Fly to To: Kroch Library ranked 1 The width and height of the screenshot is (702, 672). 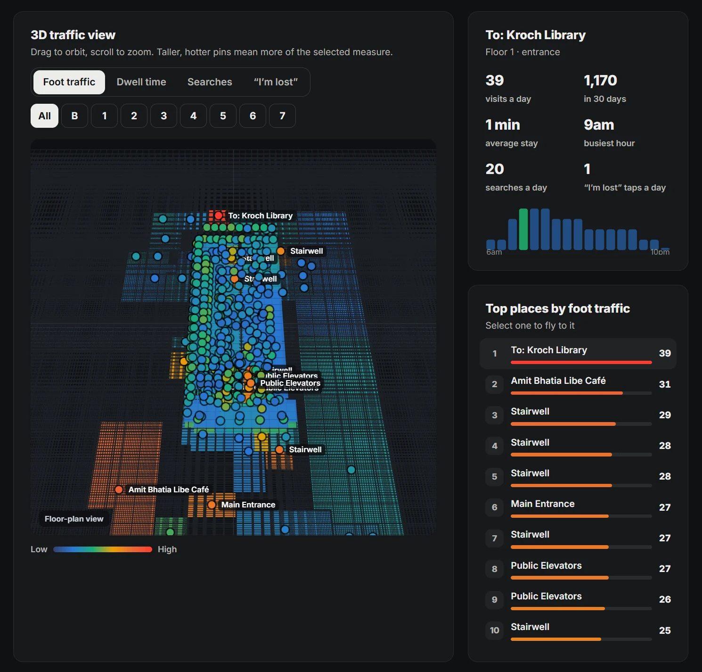coord(578,354)
